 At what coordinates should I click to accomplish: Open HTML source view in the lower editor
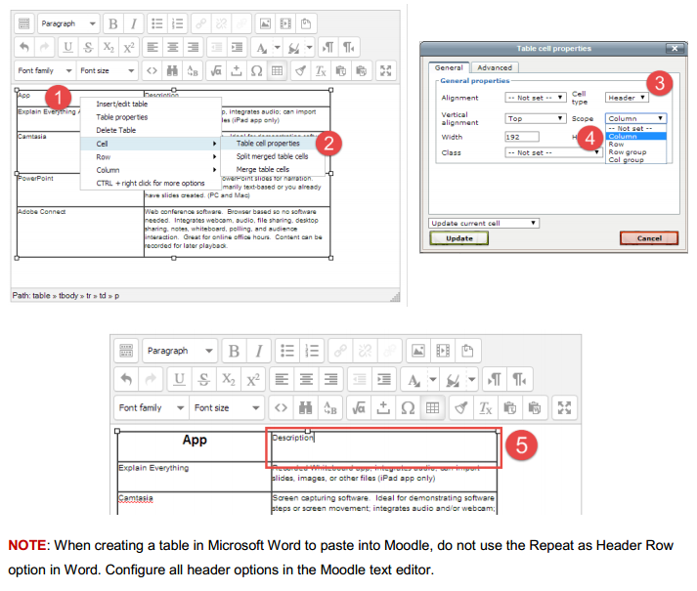click(x=281, y=407)
